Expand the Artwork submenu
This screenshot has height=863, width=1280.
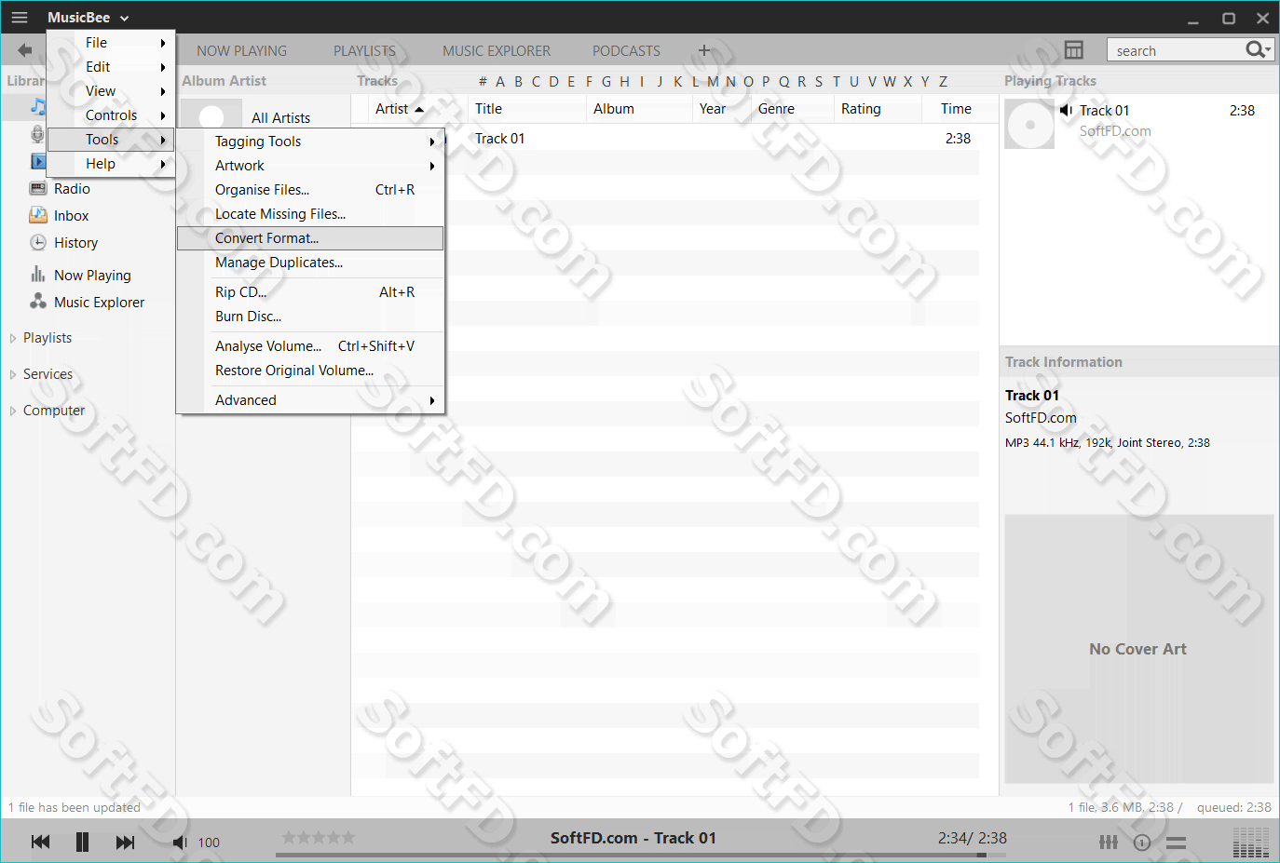pyautogui.click(x=310, y=166)
